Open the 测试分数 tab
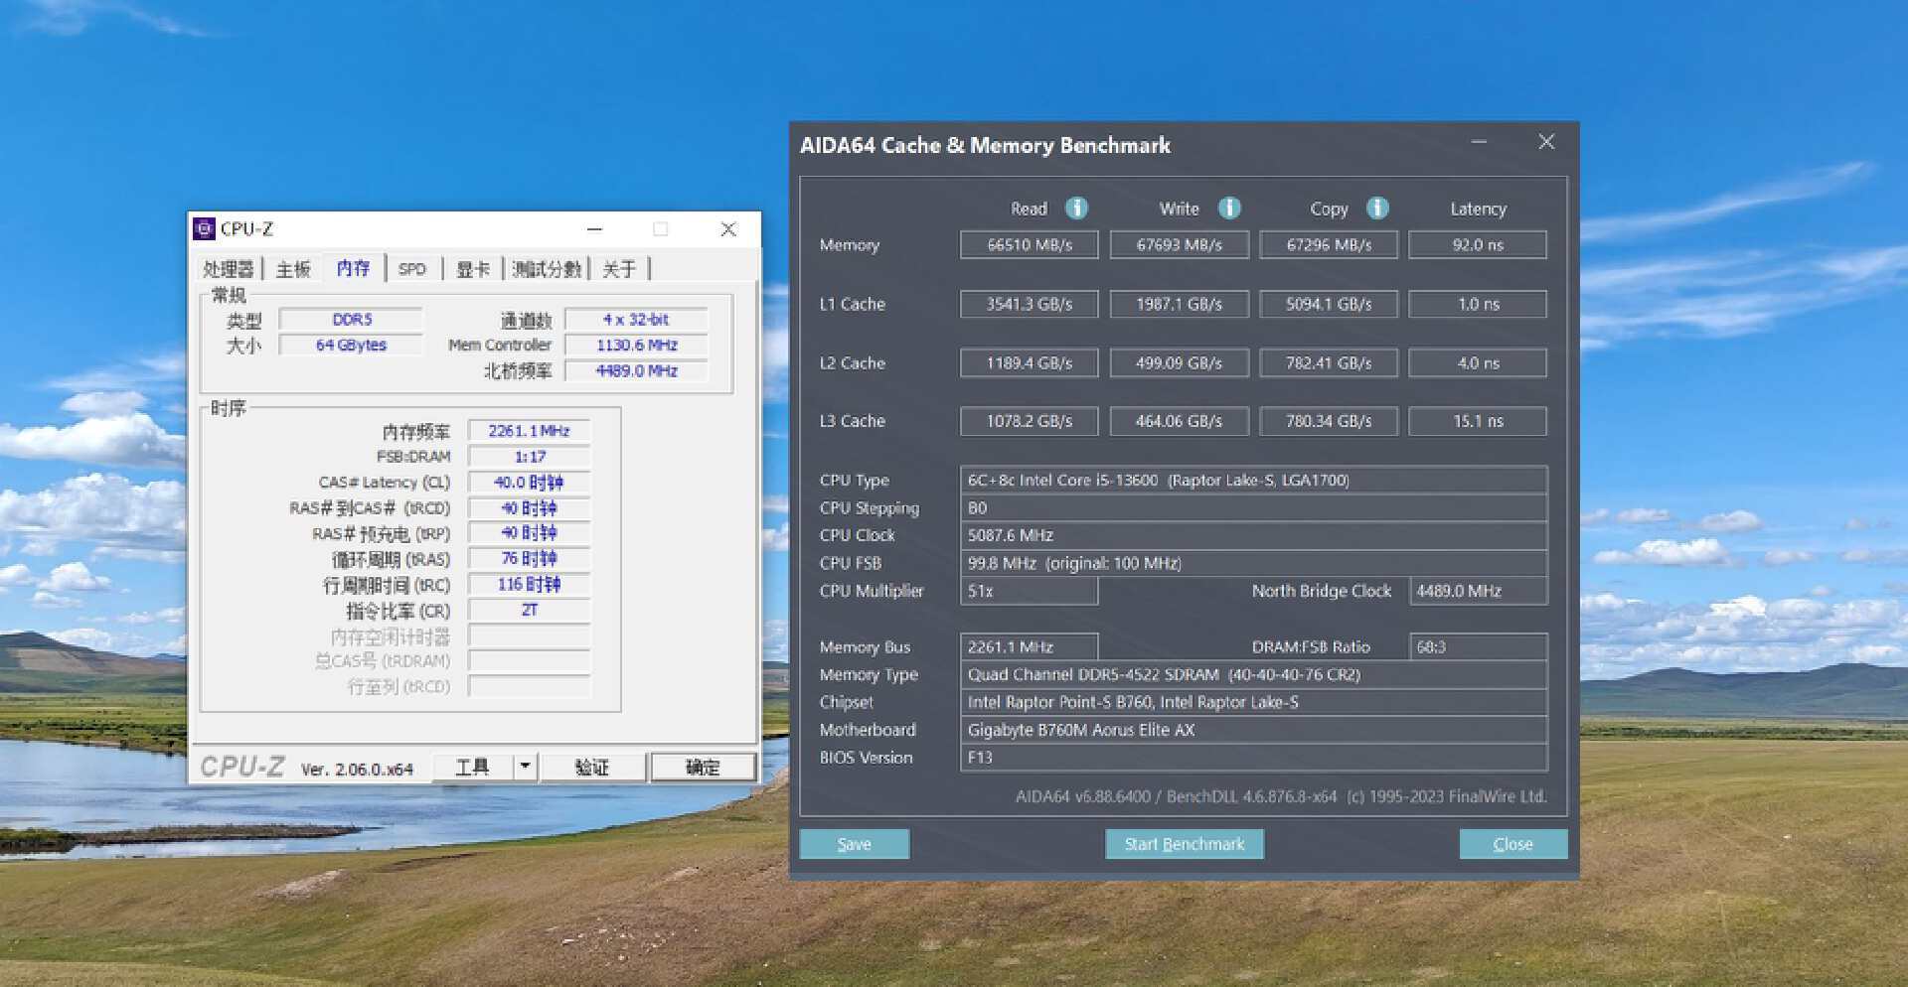This screenshot has height=987, width=1908. click(546, 269)
